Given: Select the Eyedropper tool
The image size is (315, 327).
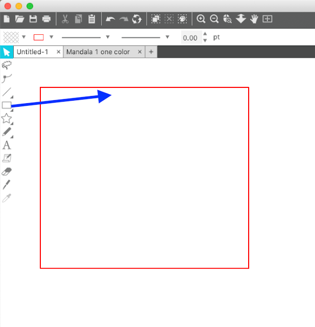Looking at the screenshot, I should pos(7,198).
